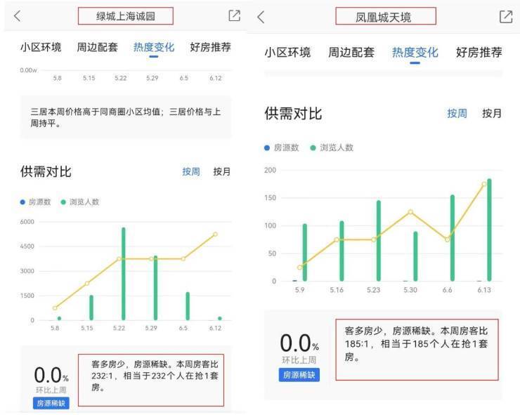Open 小区环境 tab under 绿城上海诚园
Screen dimensions: 520x415
coord(41,48)
